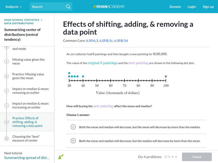The width and height of the screenshot is (218, 163).
Task: Select answer choice A radio button
Action: click(73, 127)
